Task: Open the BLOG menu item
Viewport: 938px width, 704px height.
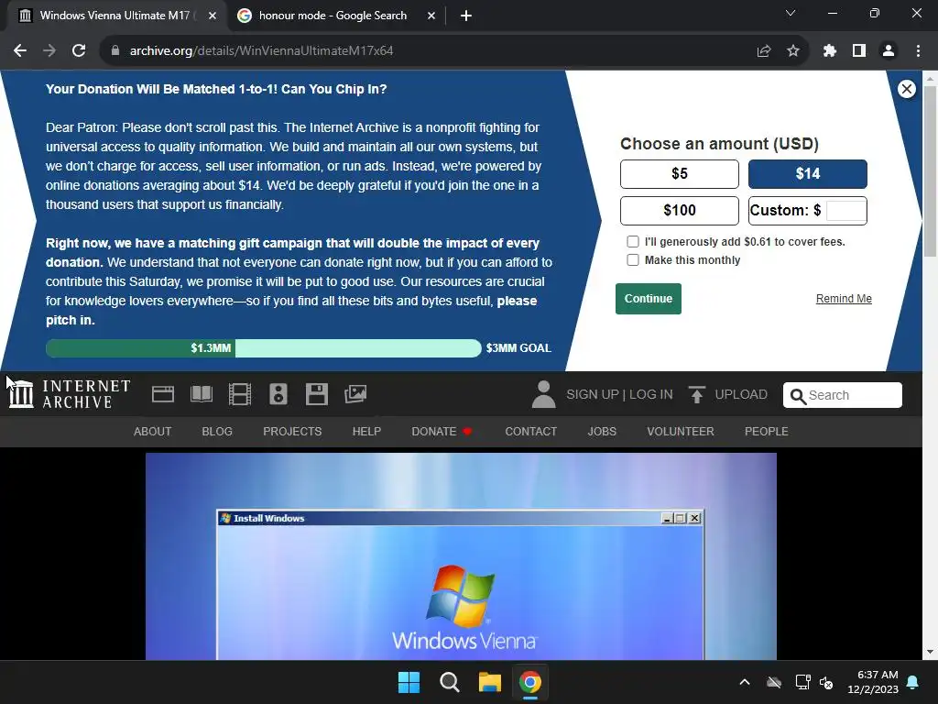Action: [x=217, y=432]
